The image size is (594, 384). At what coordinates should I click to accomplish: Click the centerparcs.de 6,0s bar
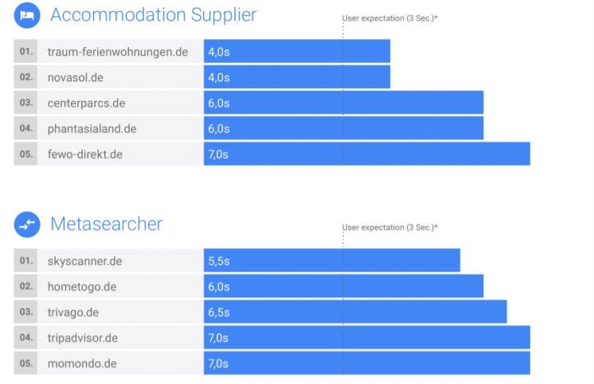pyautogui.click(x=344, y=103)
